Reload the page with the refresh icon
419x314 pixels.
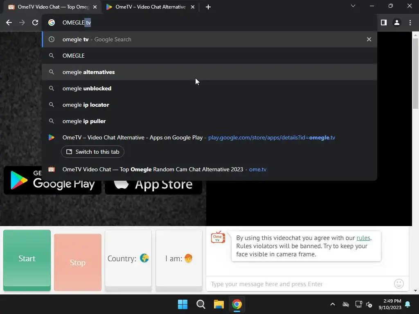[35, 23]
